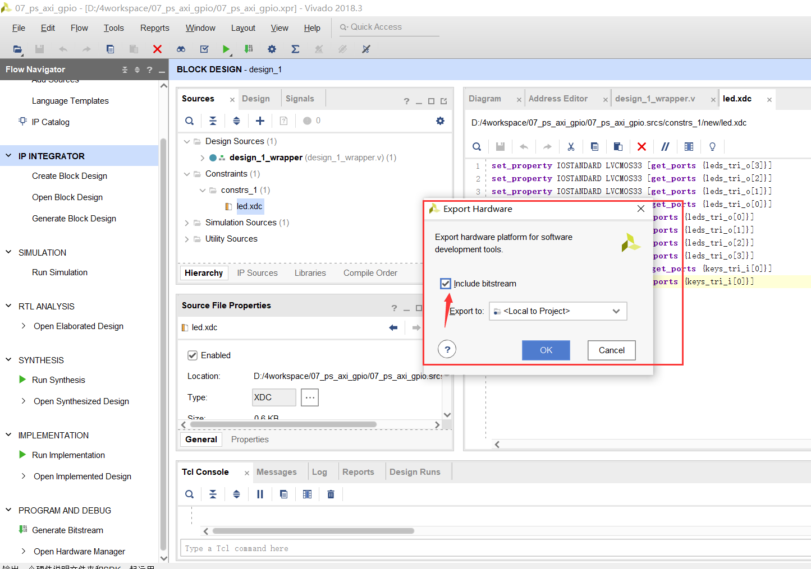Screen dimensions: 811x569
Task: Expand Open Synthesized Design
Action: pyautogui.click(x=23, y=401)
